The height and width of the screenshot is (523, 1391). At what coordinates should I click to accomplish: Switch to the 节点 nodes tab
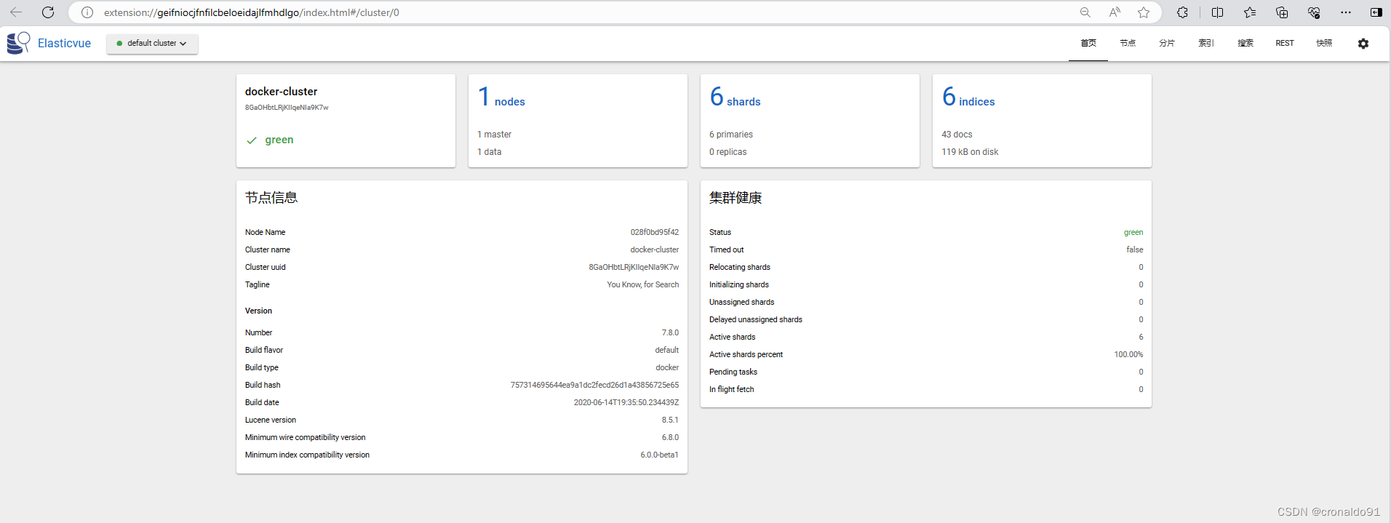tap(1128, 44)
